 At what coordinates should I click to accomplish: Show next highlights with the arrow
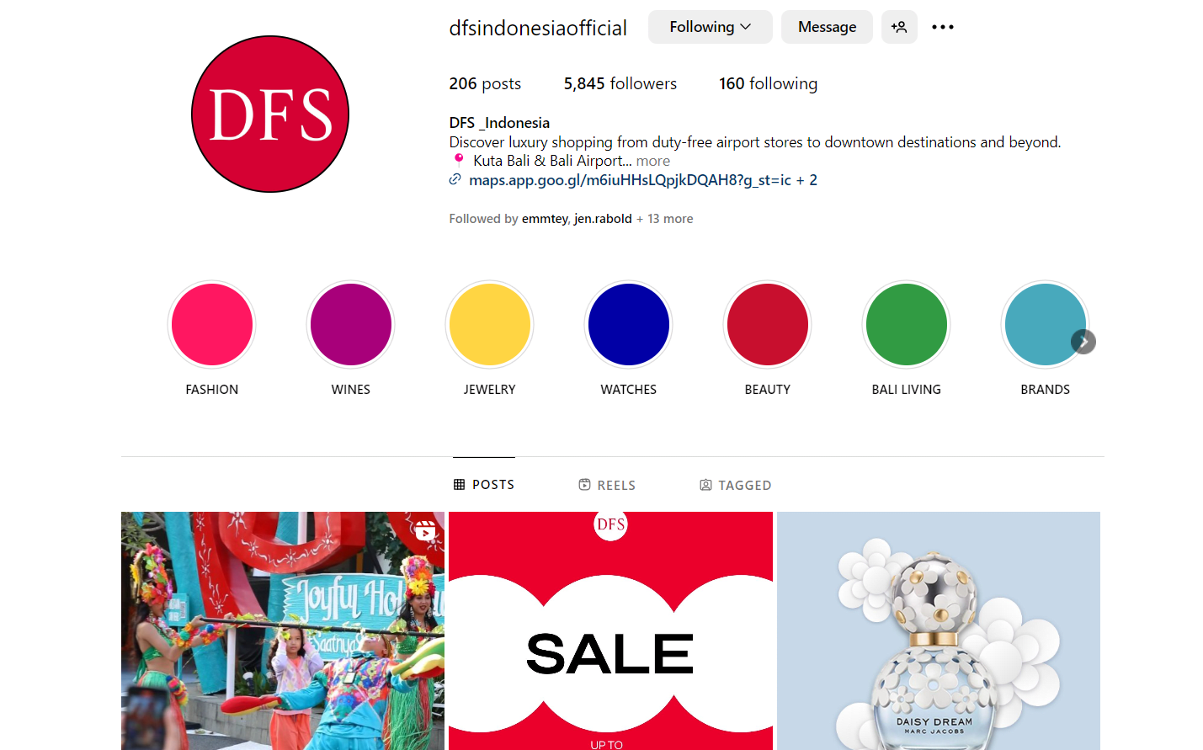pyautogui.click(x=1083, y=342)
